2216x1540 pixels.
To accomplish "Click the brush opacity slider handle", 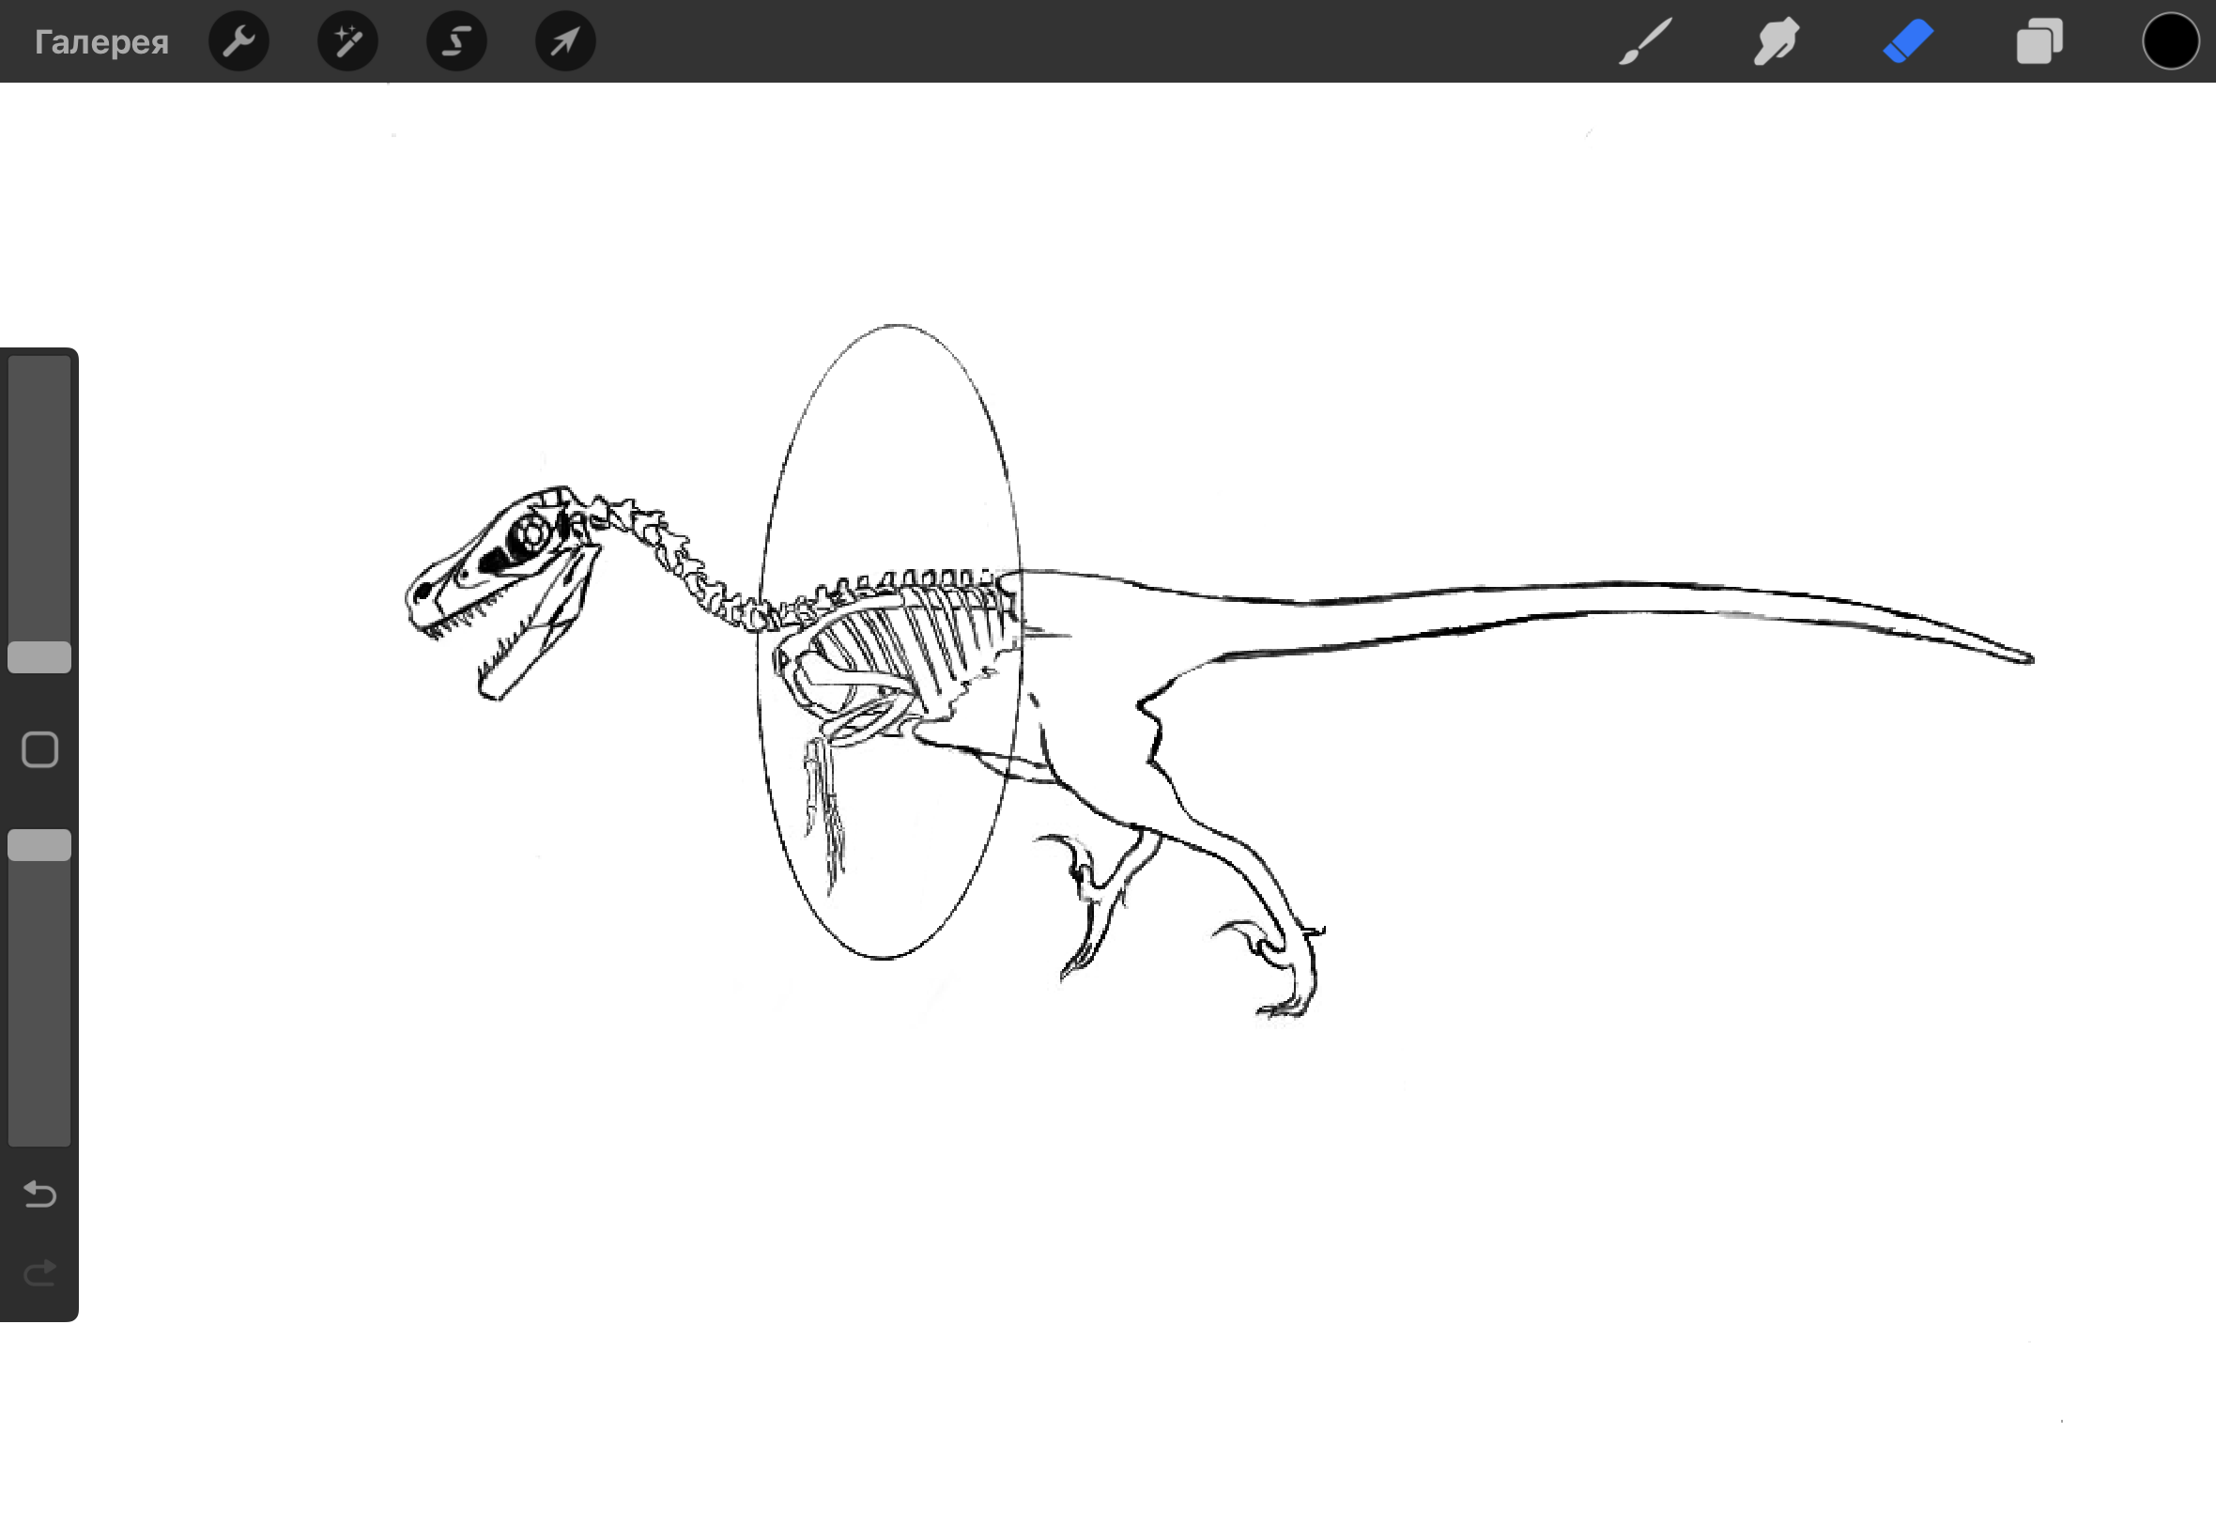I will tap(39, 845).
